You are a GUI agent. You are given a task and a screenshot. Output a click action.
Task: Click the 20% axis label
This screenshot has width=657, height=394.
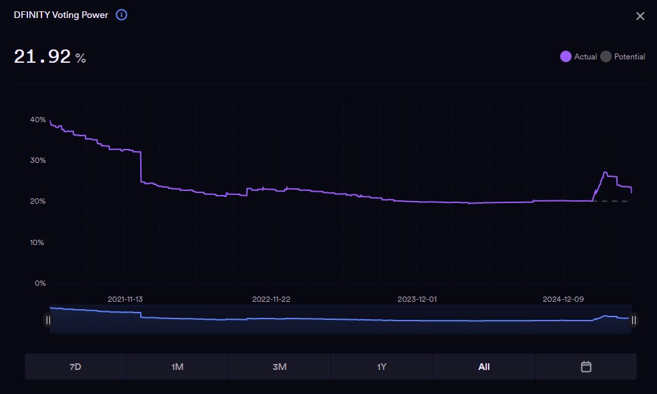pyautogui.click(x=37, y=201)
